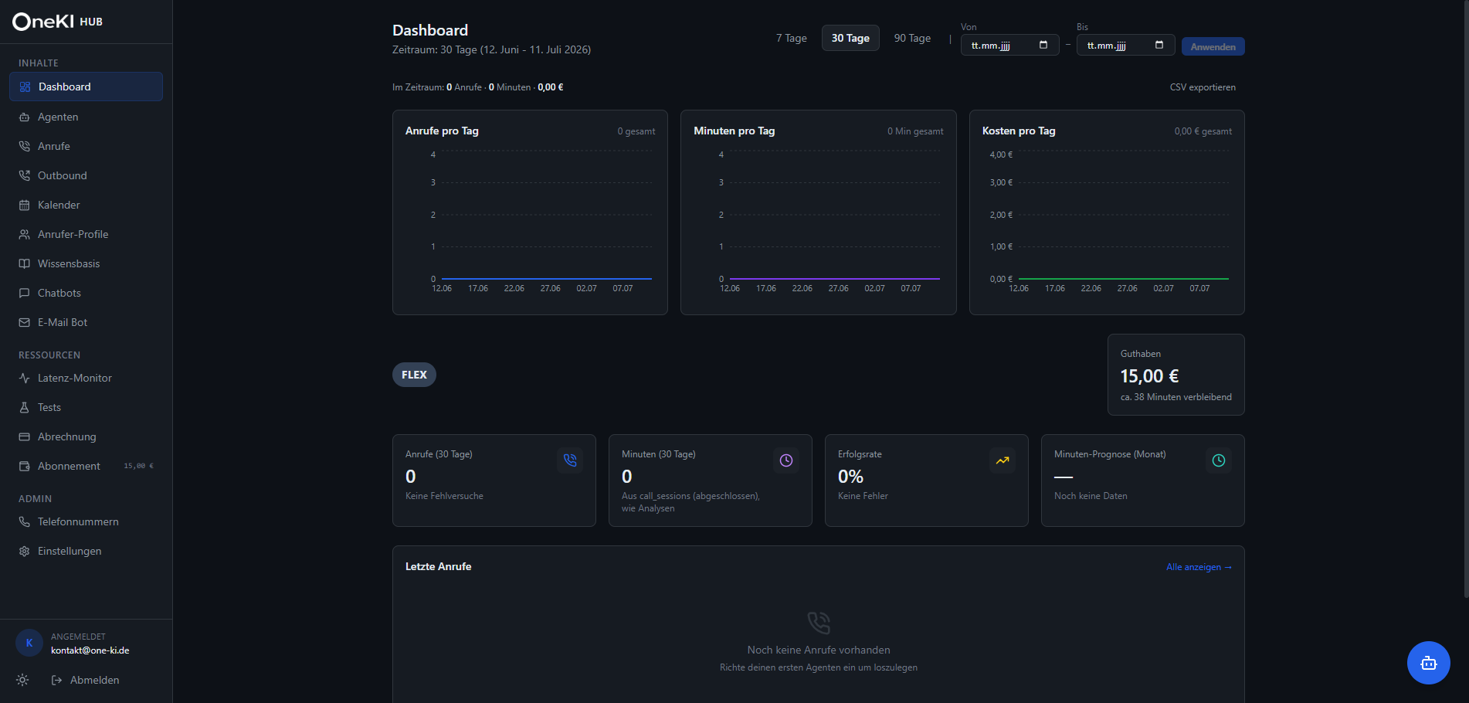Open Outbound in the sidebar menu
1469x703 pixels.
tap(86, 175)
